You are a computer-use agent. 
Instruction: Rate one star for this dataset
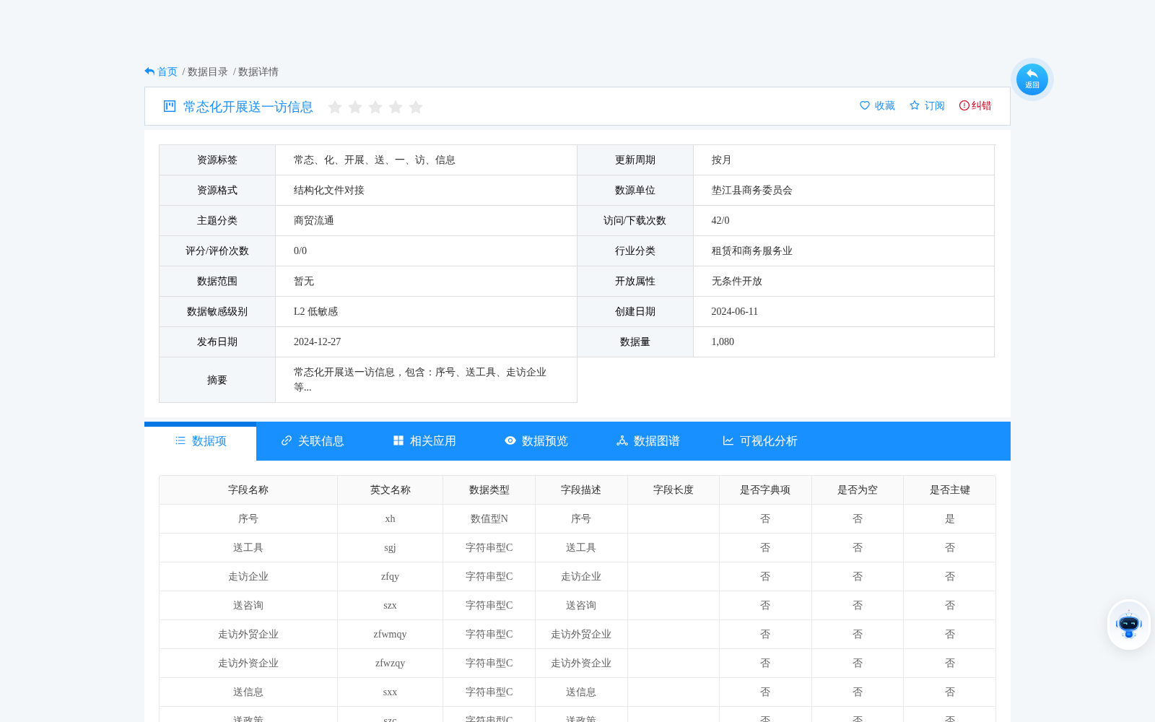point(335,107)
